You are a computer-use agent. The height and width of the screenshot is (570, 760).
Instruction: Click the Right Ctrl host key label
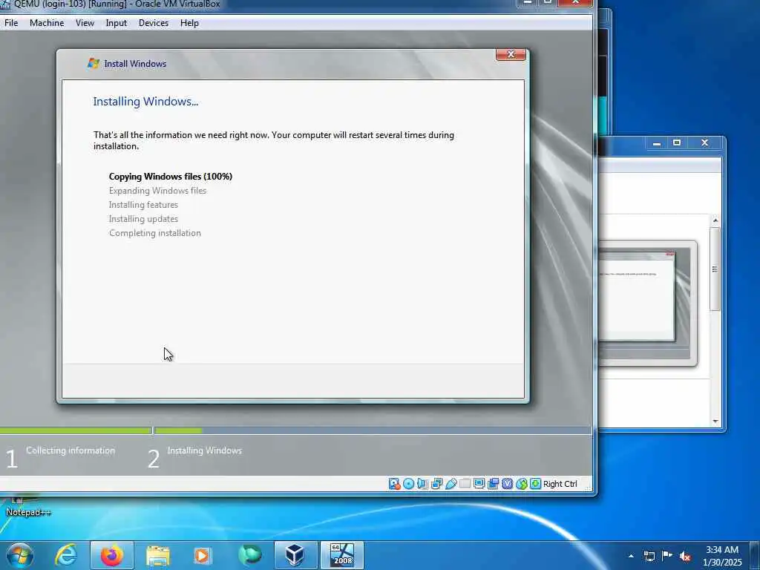tap(560, 484)
